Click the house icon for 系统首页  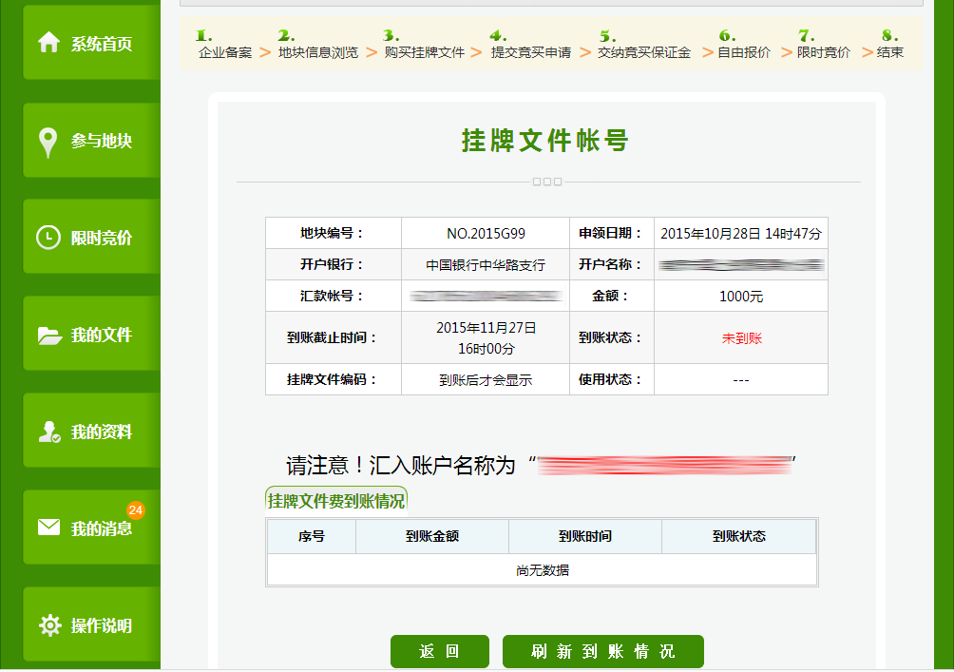(48, 43)
